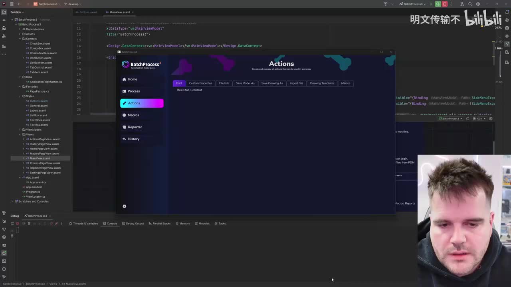The width and height of the screenshot is (511, 287).
Task: Open the Memory debug tab
Action: point(183,224)
